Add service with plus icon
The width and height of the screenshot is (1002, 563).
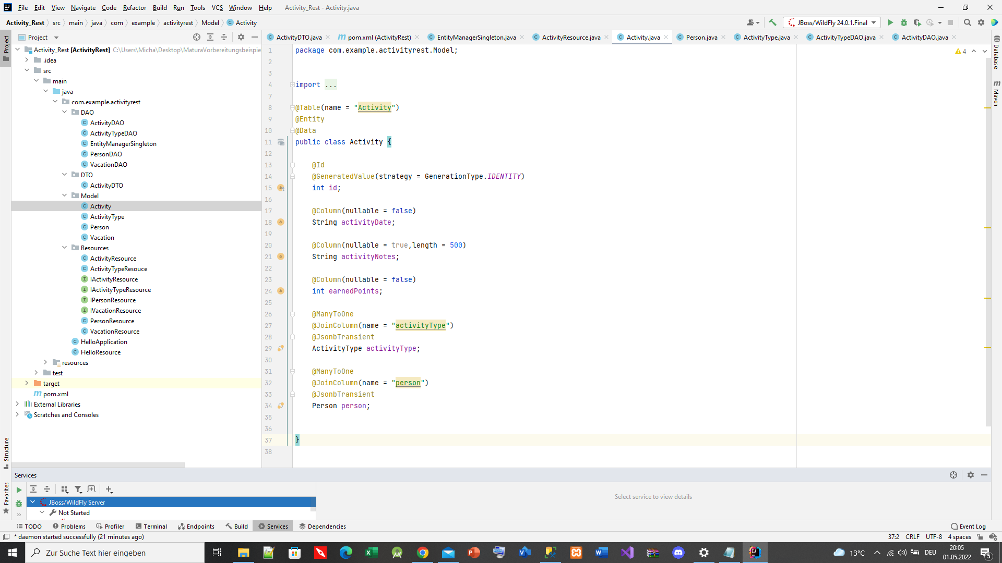[109, 489]
